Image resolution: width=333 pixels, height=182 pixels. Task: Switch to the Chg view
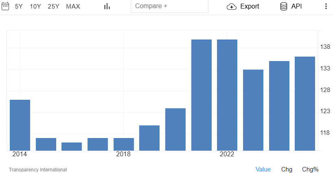[287, 169]
